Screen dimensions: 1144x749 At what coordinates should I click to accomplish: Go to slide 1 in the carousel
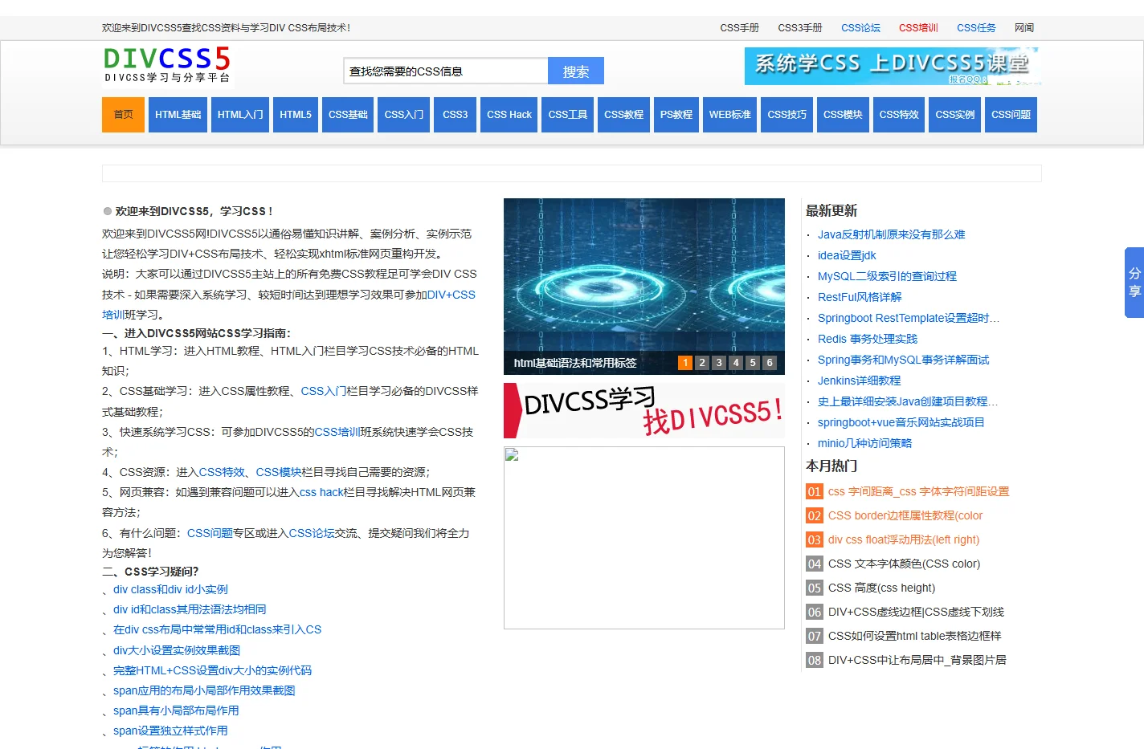click(685, 363)
